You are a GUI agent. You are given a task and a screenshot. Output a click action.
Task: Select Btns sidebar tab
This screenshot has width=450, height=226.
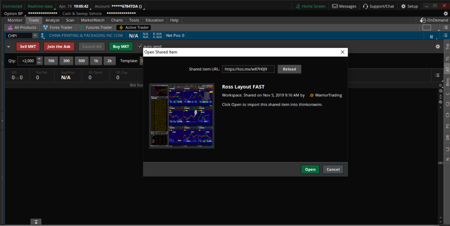click(x=447, y=81)
